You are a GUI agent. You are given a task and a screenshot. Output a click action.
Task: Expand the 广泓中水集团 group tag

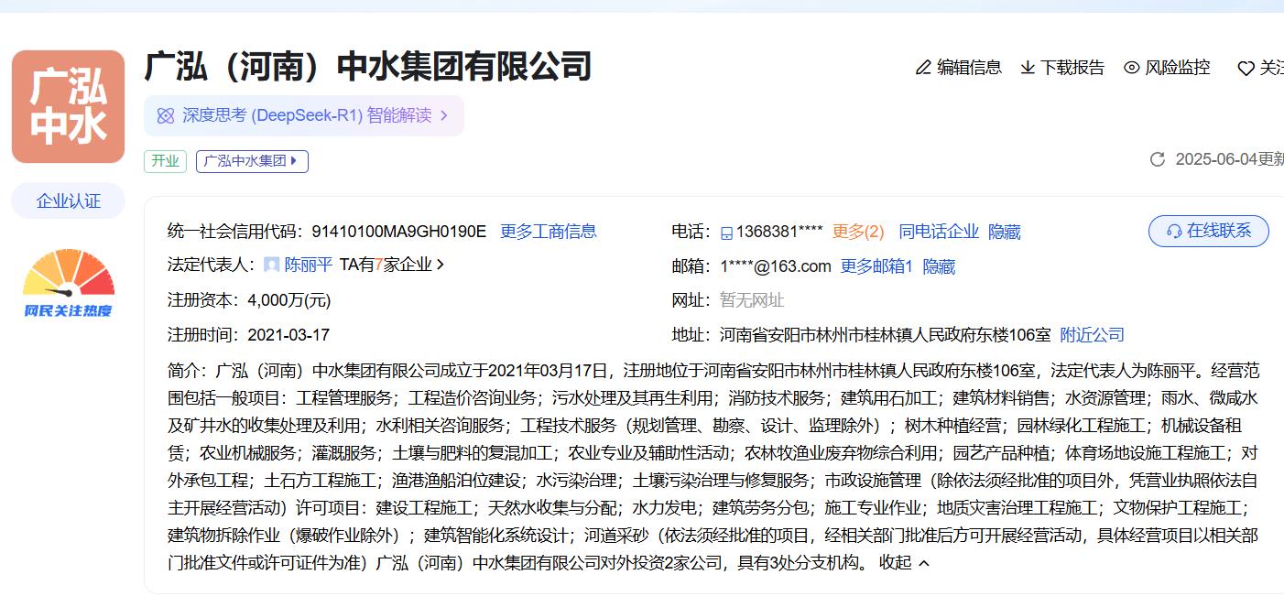click(252, 161)
